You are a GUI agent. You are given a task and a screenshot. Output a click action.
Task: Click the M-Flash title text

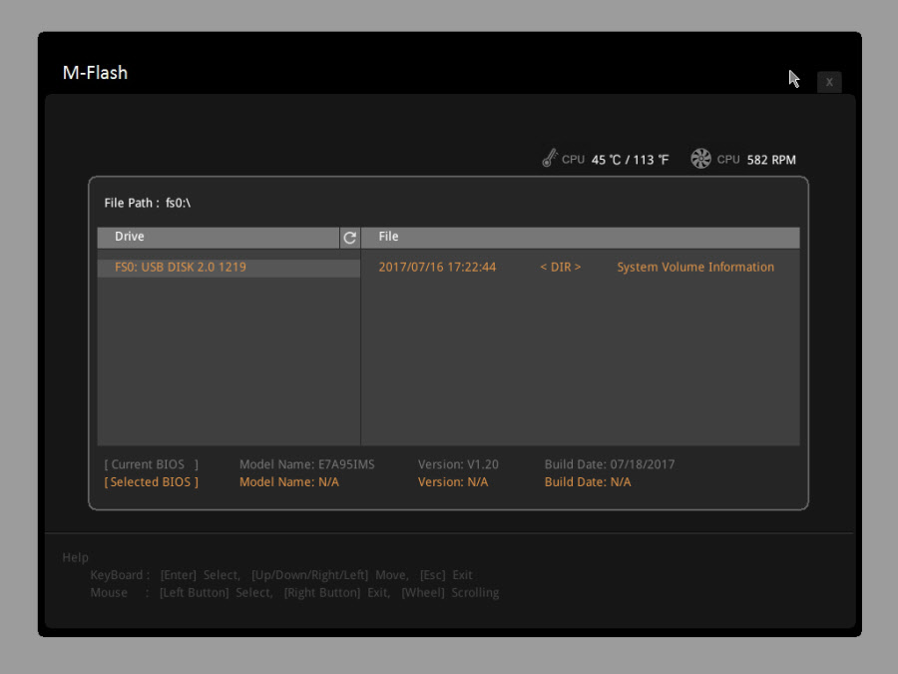pos(95,73)
